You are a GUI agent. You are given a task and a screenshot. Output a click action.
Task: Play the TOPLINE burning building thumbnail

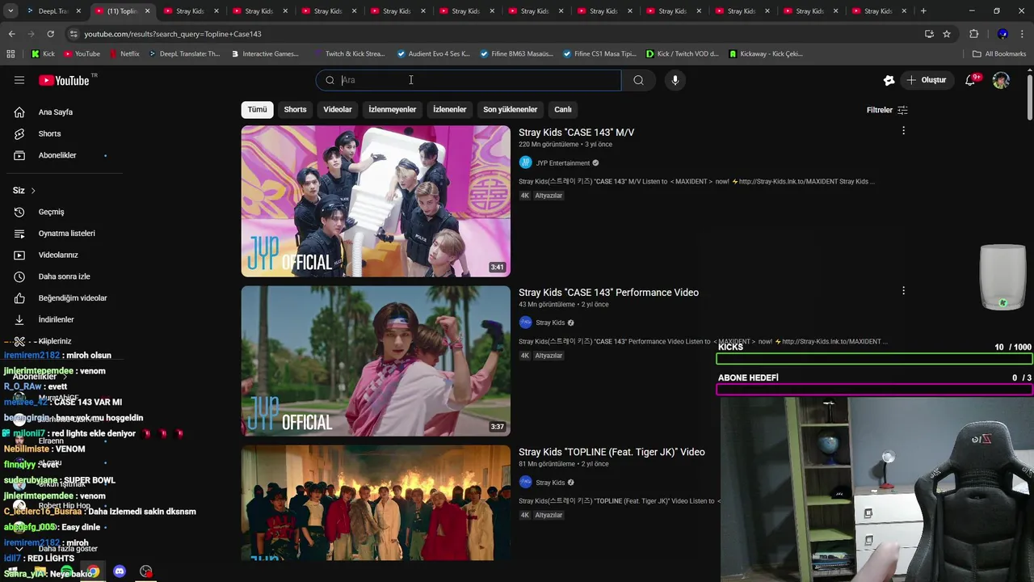click(x=376, y=503)
